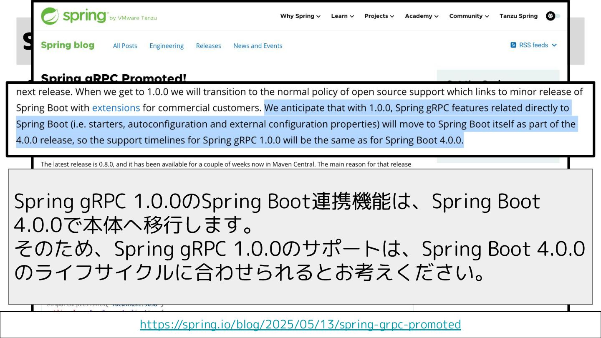The image size is (601, 338).
Task: Open the Projects dropdown menu
Action: (379, 16)
